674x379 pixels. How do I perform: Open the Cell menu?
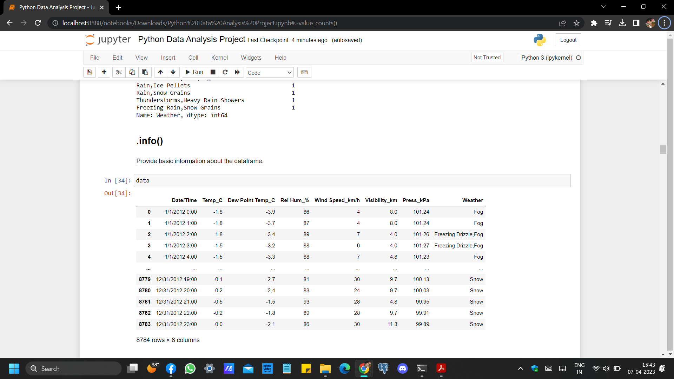[193, 58]
